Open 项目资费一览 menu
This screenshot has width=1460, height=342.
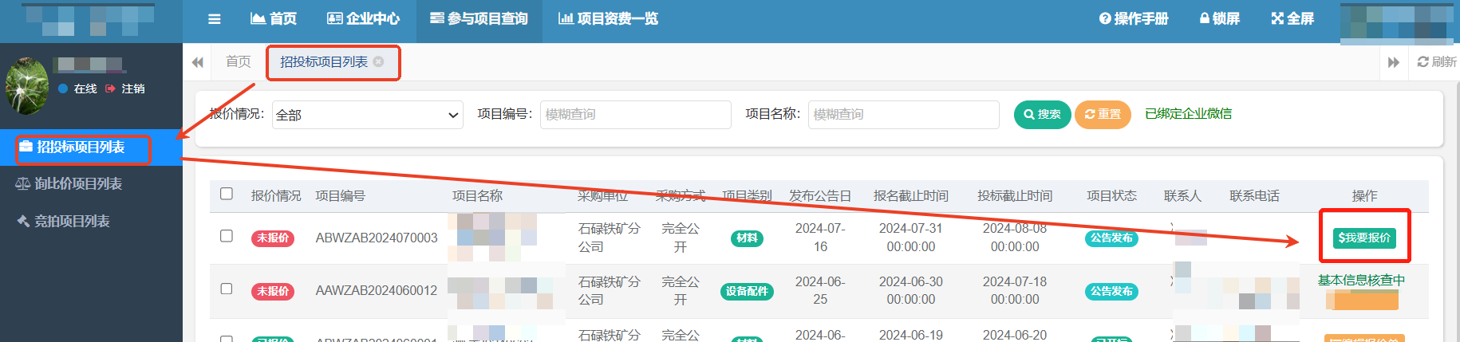tap(608, 18)
